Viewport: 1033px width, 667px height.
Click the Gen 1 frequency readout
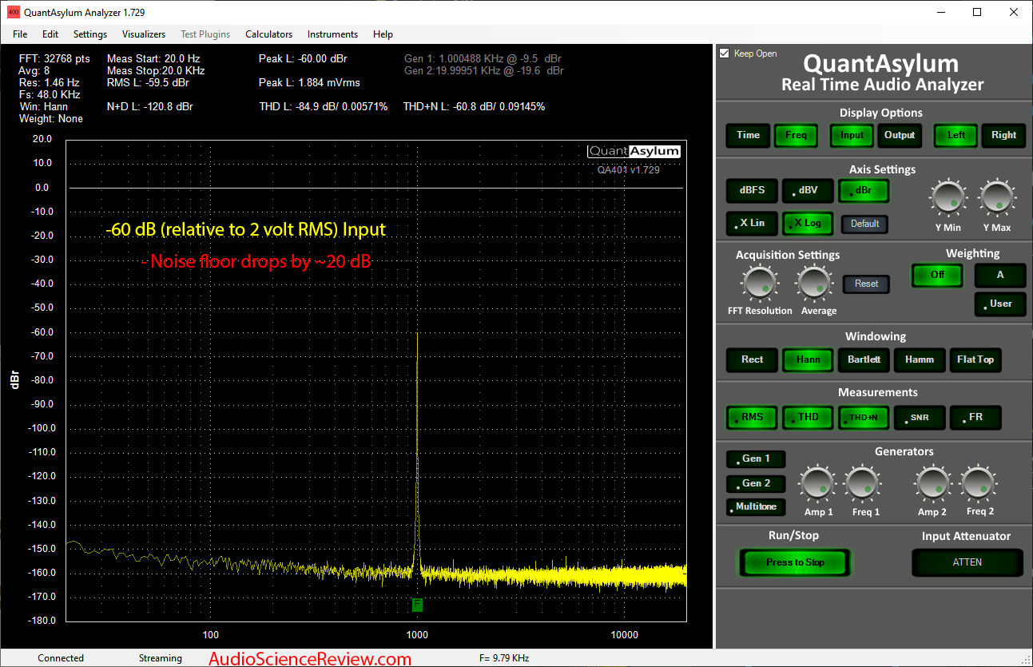pos(484,58)
